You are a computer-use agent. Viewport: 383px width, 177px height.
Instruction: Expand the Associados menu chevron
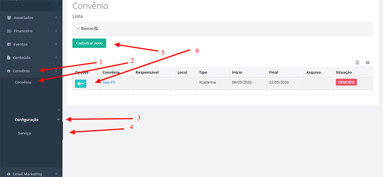click(56, 18)
